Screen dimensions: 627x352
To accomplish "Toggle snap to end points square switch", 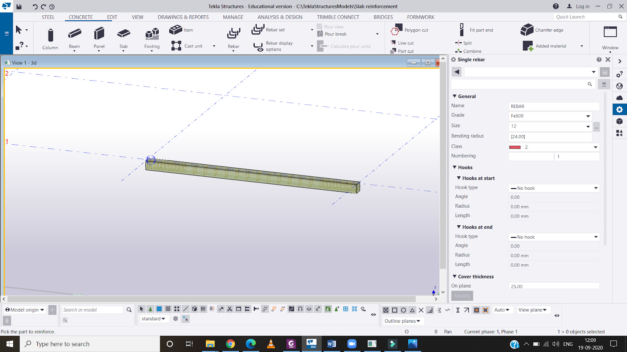I will click(x=395, y=310).
